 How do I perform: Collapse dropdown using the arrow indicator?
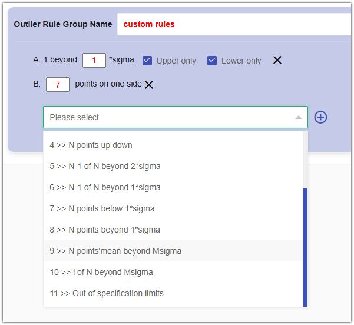coord(298,117)
